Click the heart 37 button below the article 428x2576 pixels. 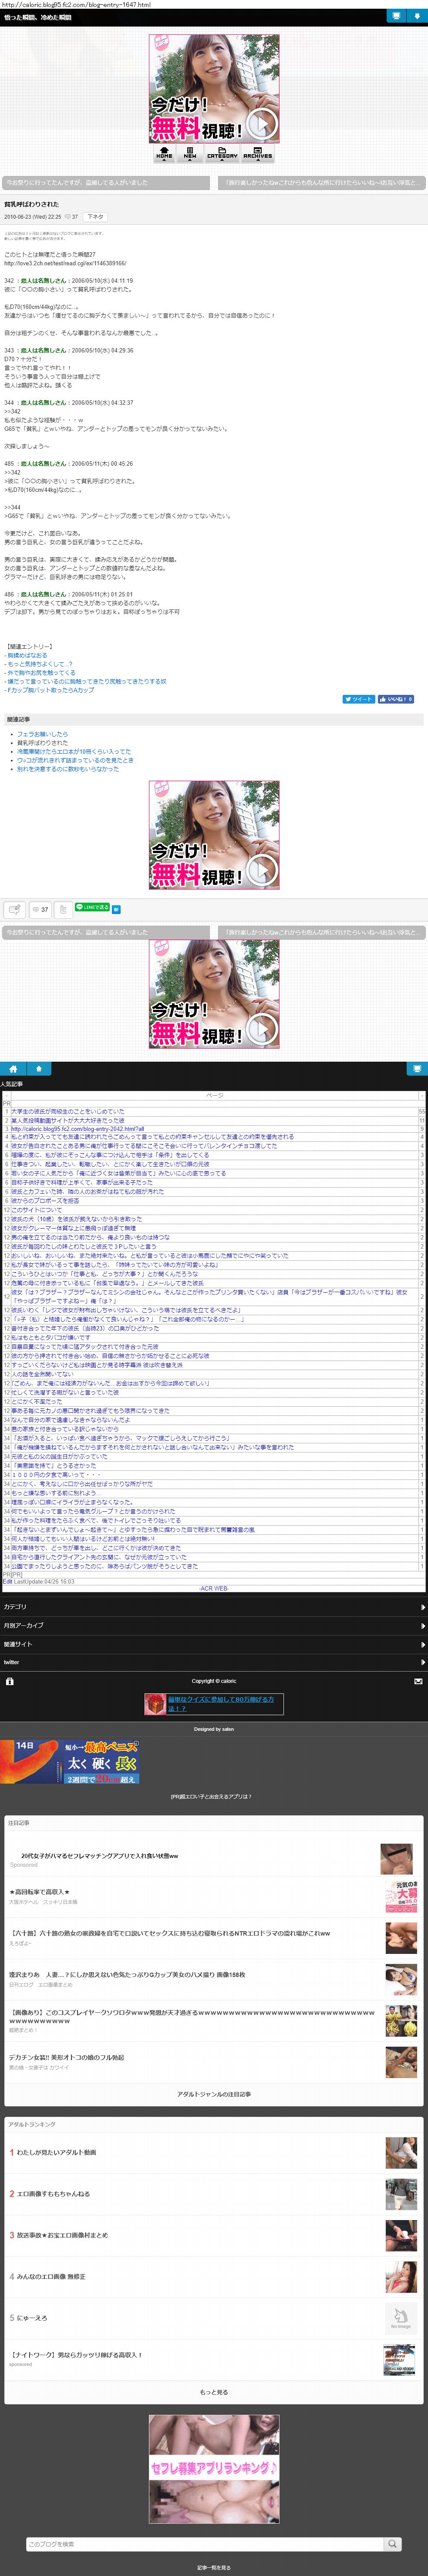click(40, 909)
